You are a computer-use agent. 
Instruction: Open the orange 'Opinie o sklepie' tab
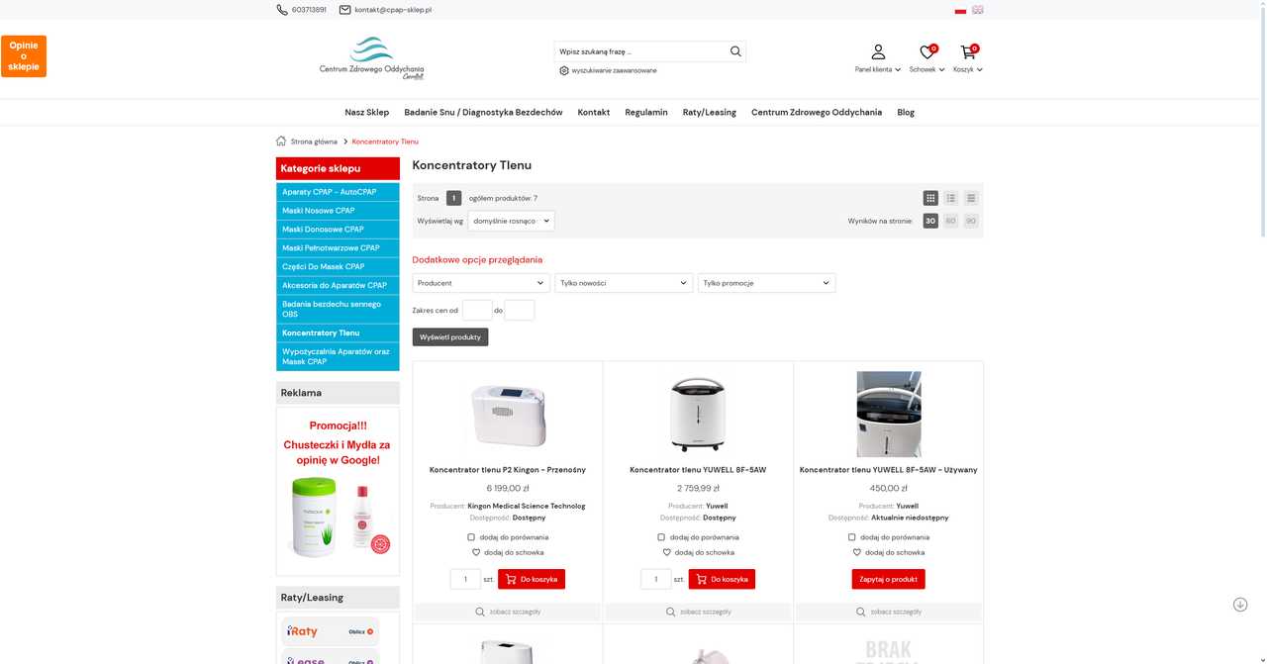pyautogui.click(x=24, y=56)
